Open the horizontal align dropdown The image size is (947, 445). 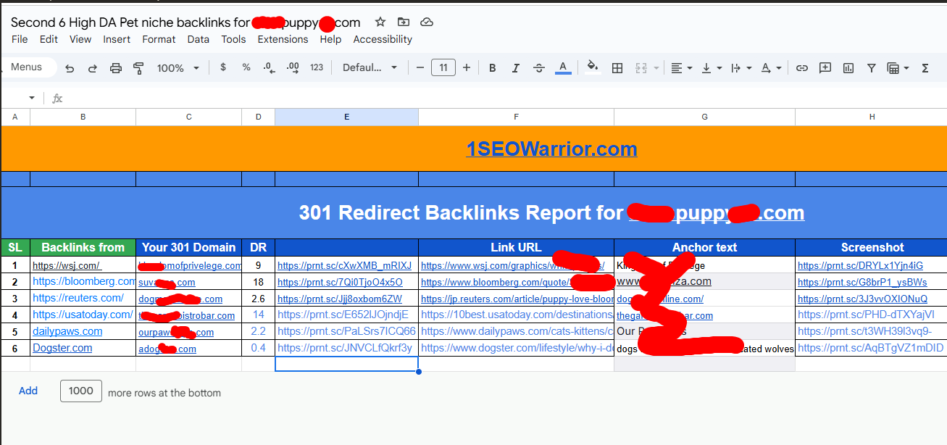681,68
